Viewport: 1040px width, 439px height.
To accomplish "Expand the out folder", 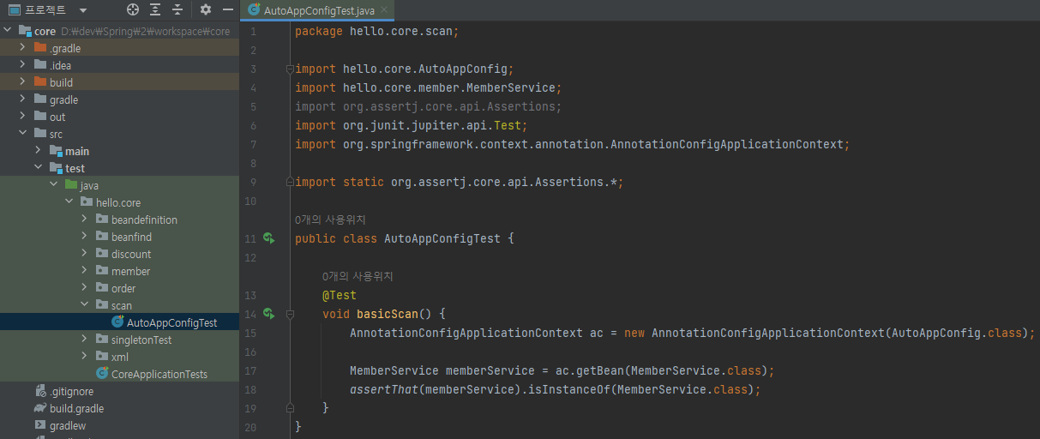I will point(23,117).
